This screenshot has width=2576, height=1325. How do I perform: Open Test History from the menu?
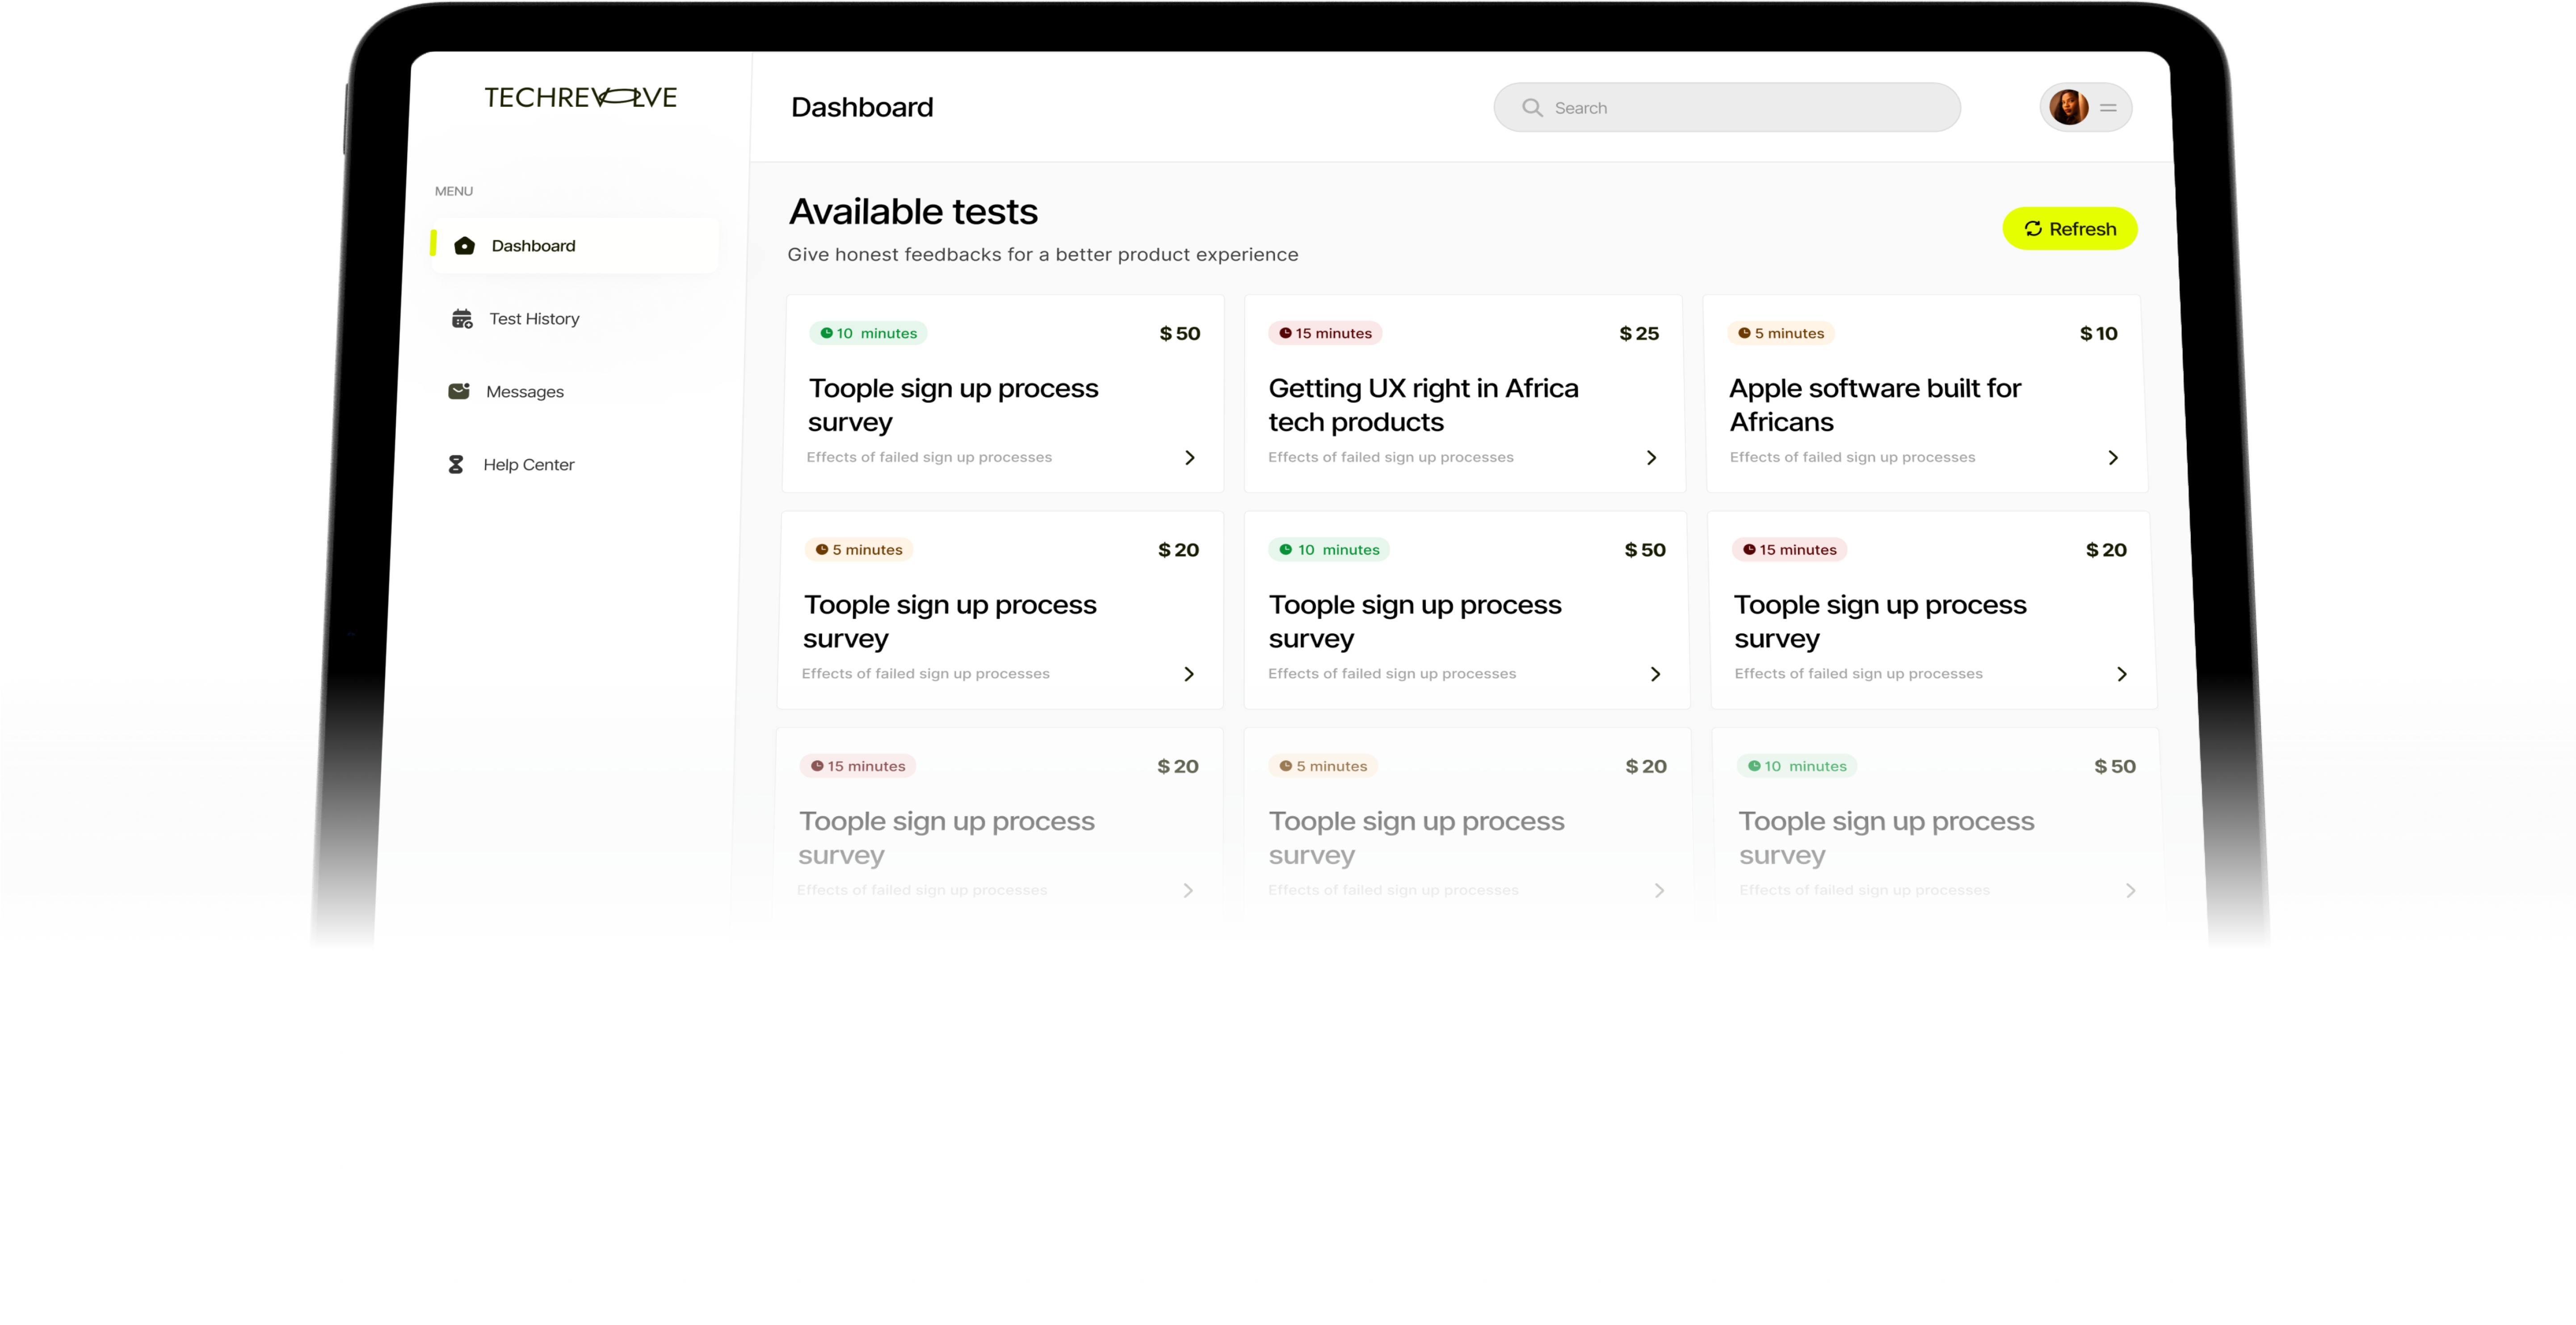tap(534, 319)
